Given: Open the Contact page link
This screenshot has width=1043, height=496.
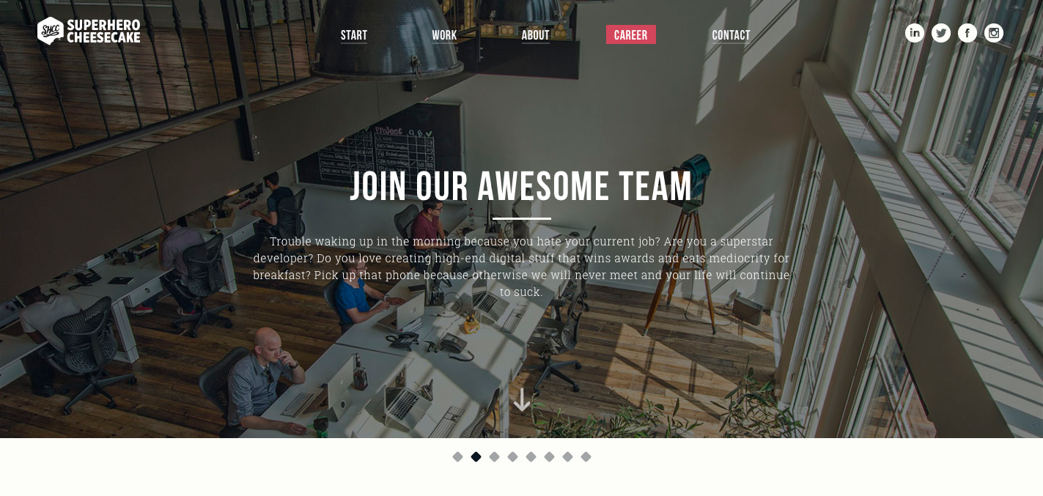Looking at the screenshot, I should [x=731, y=35].
